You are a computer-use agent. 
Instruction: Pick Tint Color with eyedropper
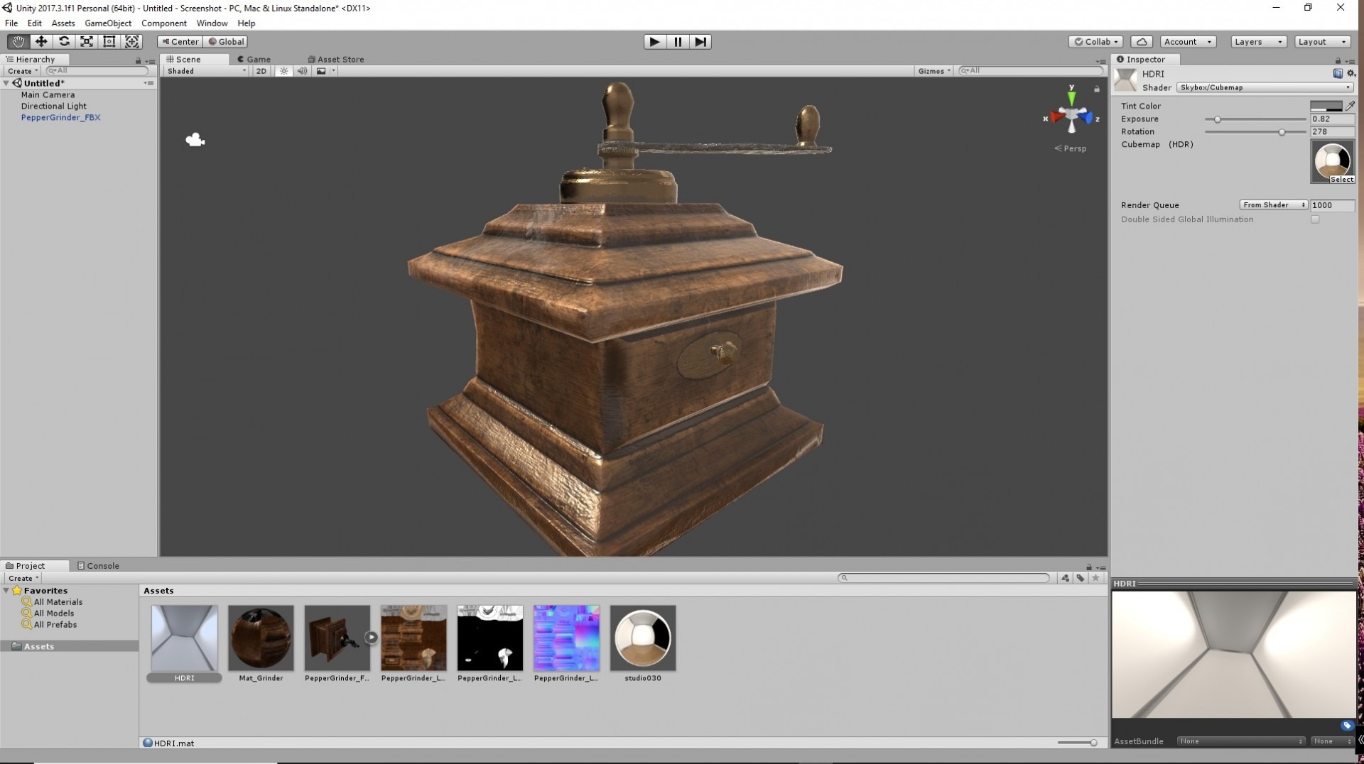[1350, 106]
